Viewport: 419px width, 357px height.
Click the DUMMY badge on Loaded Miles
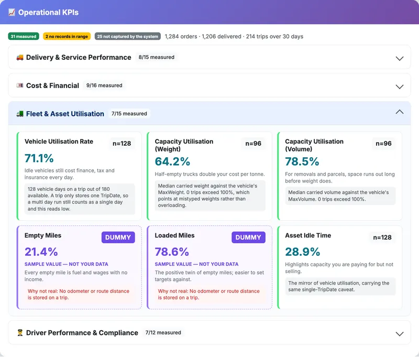tap(248, 237)
